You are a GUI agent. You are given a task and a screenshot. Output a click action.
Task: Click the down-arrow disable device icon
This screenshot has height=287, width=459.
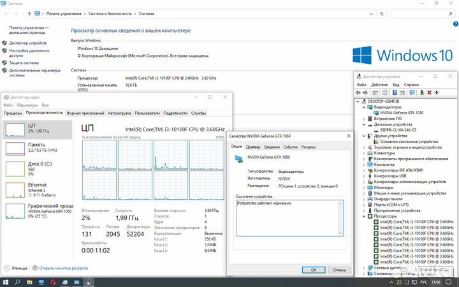(437, 92)
